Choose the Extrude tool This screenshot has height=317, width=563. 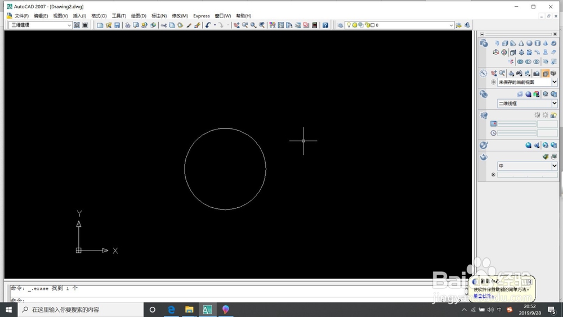coord(513,52)
